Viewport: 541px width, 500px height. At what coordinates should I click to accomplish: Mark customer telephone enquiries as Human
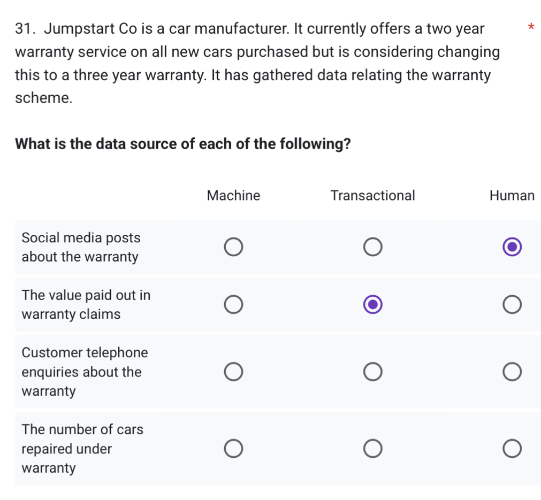512,372
